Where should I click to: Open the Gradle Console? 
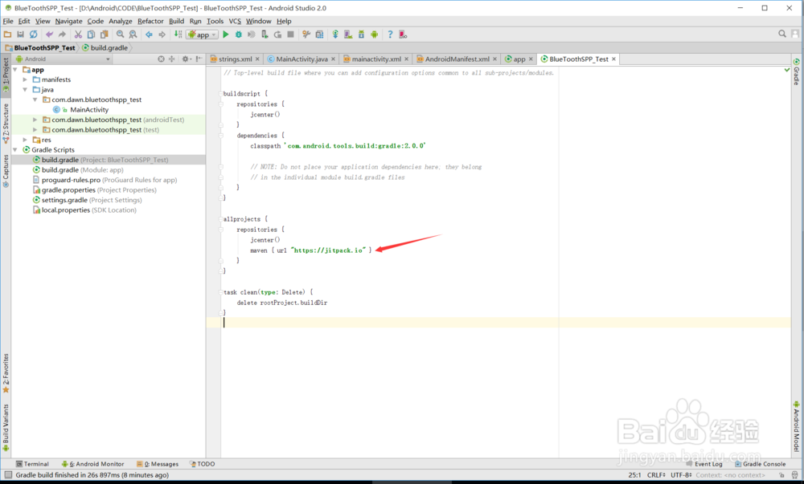point(760,464)
